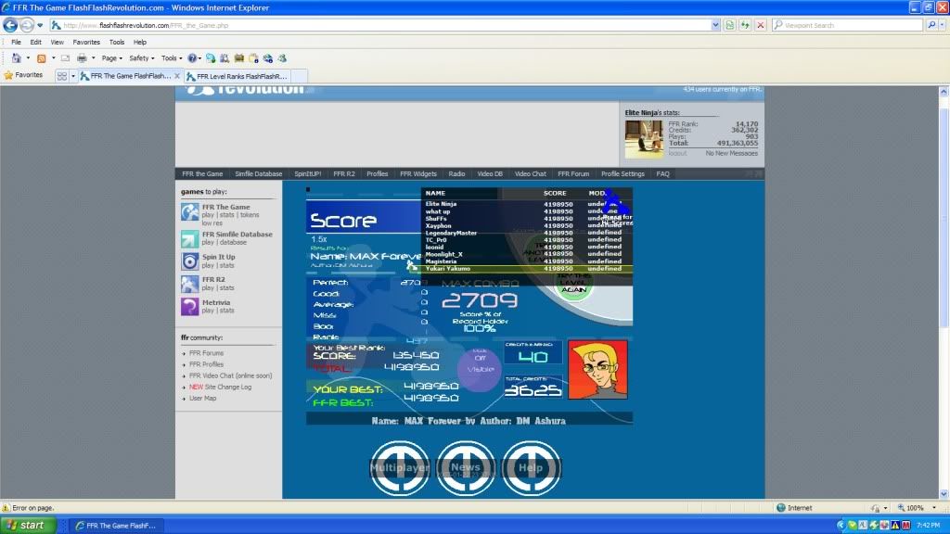Open the Metrivia game icon
950x534 pixels.
[x=189, y=307]
